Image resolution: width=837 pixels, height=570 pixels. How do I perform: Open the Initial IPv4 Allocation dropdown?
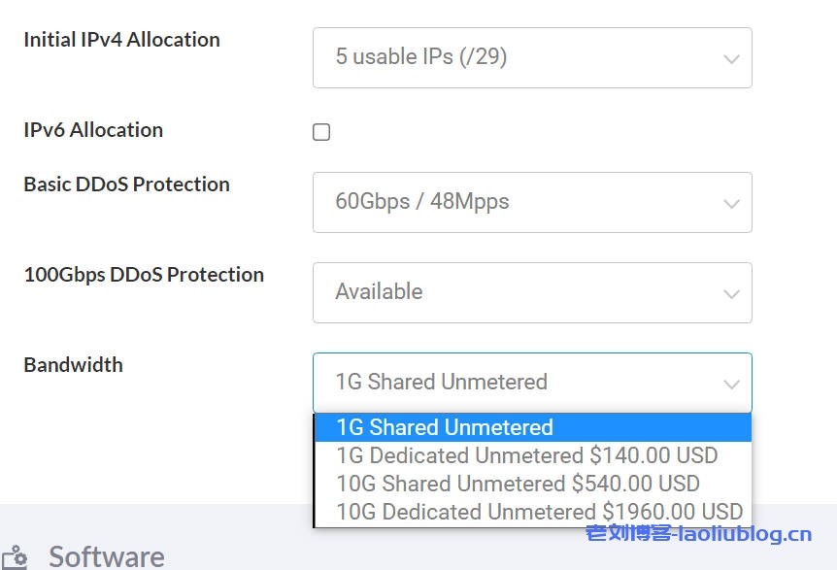point(531,57)
